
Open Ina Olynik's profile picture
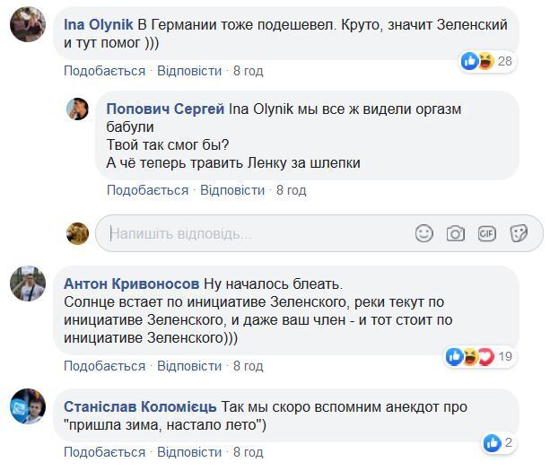click(x=28, y=24)
